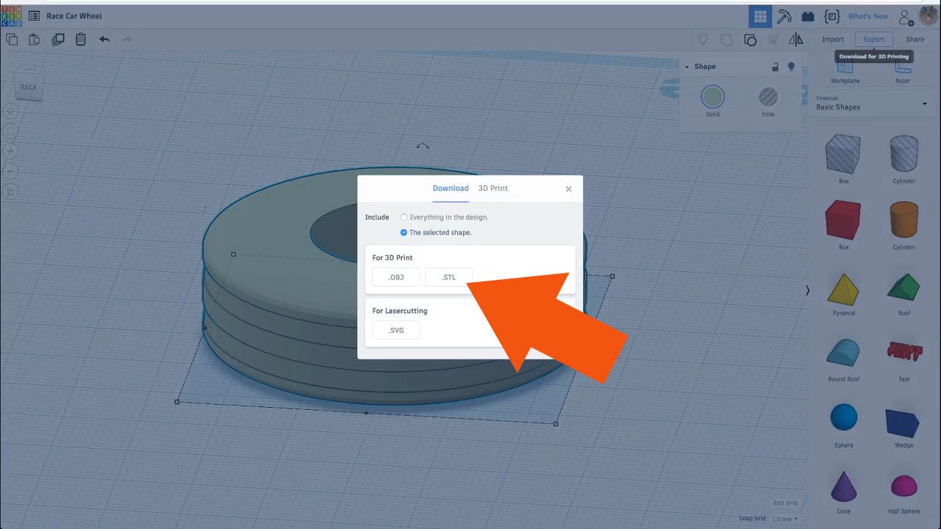
Task: Open the What's New link
Action: [x=868, y=16]
